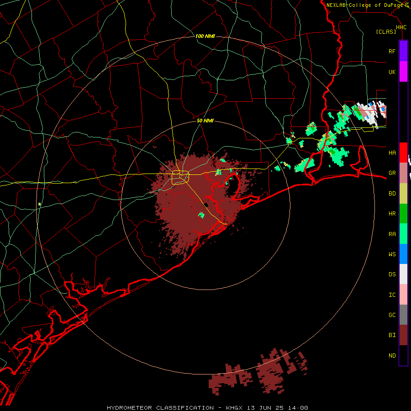Click the 100 NMI range ring label

pyautogui.click(x=205, y=36)
